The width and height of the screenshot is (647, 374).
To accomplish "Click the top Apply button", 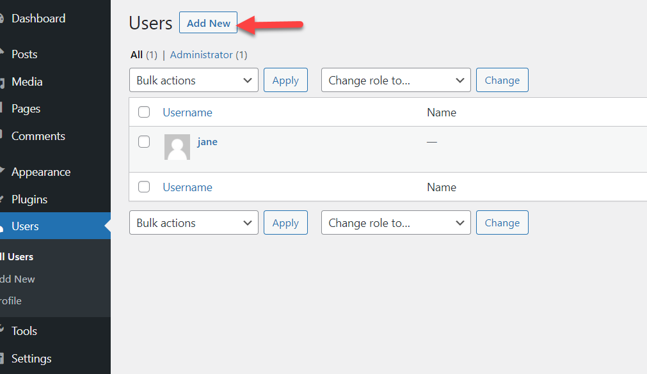I will coord(285,80).
